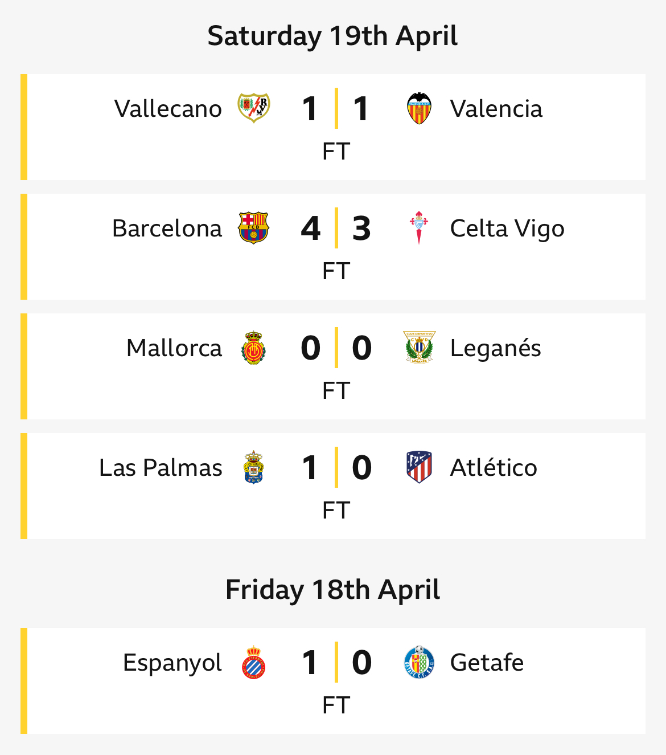The width and height of the screenshot is (666, 755).
Task: Click the FT status under Barcelona match
Action: (336, 271)
